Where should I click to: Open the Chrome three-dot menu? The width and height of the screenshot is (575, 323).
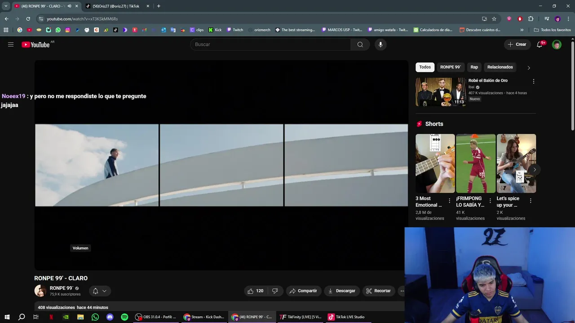tap(568, 19)
